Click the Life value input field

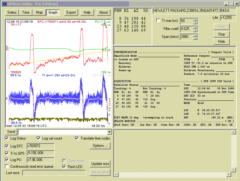228,18
